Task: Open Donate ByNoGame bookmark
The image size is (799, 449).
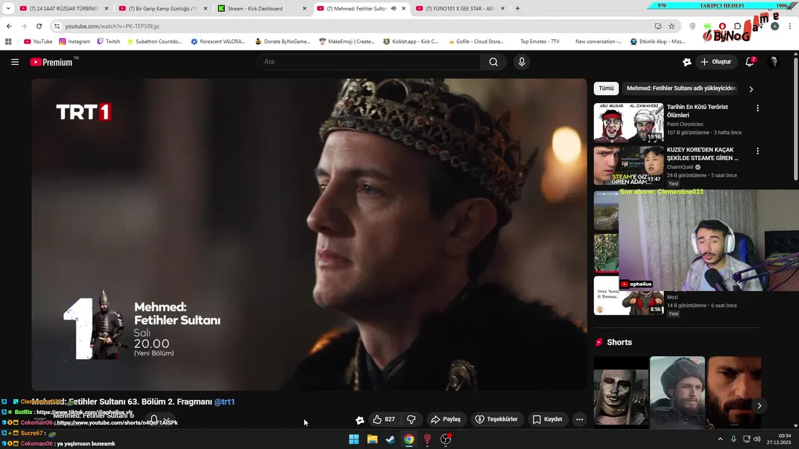Action: [x=282, y=42]
